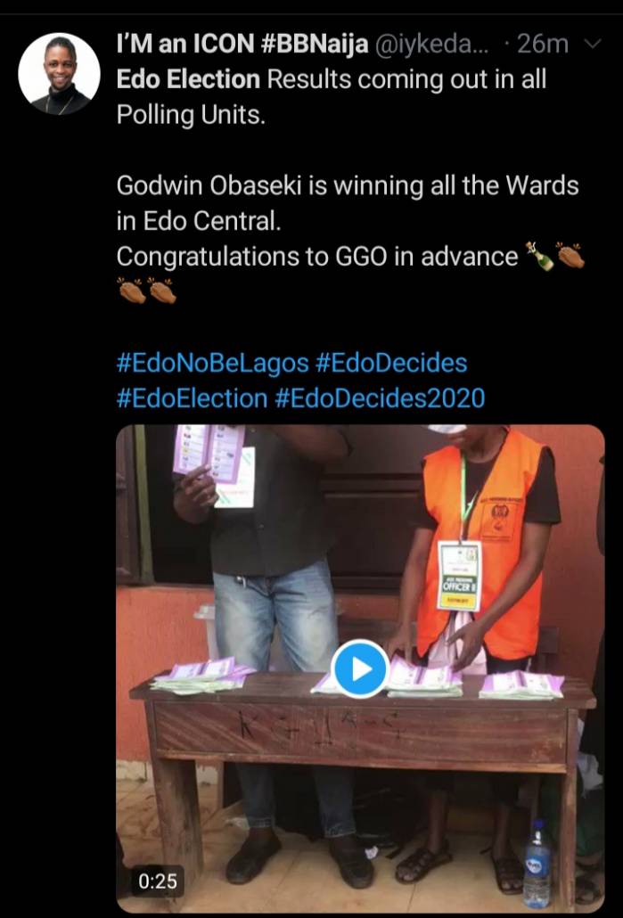Open the tweet author's profile picture
Screen dimensions: 623x918
pos(59,74)
